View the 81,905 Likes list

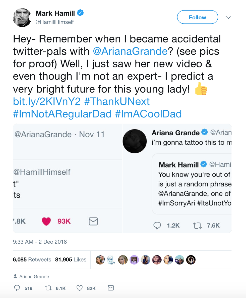click(x=71, y=260)
